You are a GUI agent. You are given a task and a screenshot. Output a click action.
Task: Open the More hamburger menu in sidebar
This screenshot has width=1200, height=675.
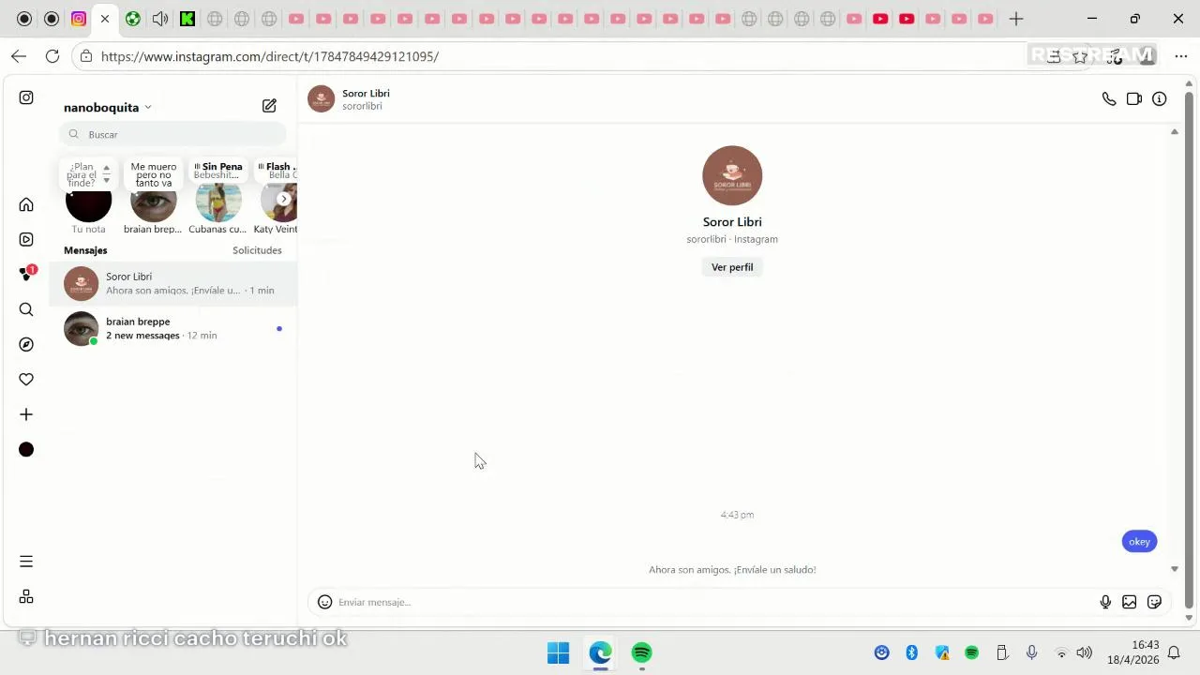pos(26,562)
